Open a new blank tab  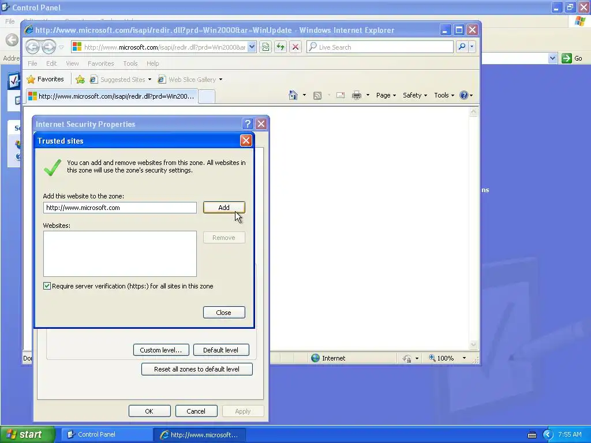coord(207,96)
